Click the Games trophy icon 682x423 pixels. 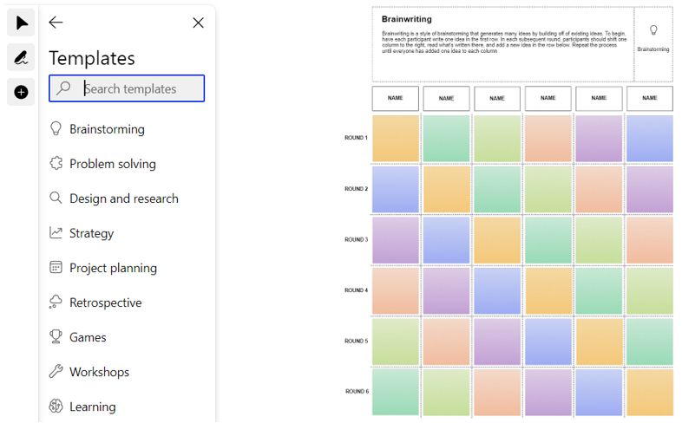(56, 337)
